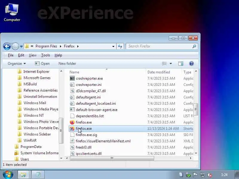Select firefox.VisualElementsManifest.xml icon
Viewport: 239px width, 179px height.
(x=72, y=141)
